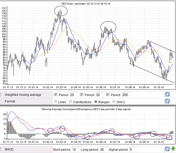This screenshot has height=153, width=176.
Task: Choose the Ranges format option
Action: click(96, 102)
